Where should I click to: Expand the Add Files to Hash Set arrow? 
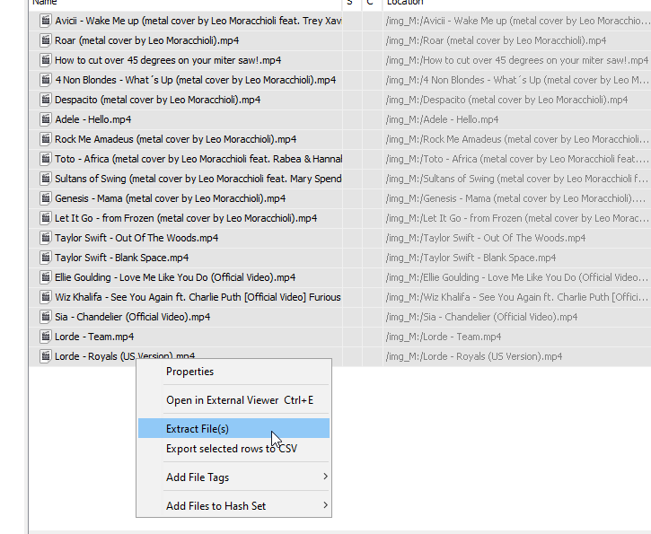[325, 505]
